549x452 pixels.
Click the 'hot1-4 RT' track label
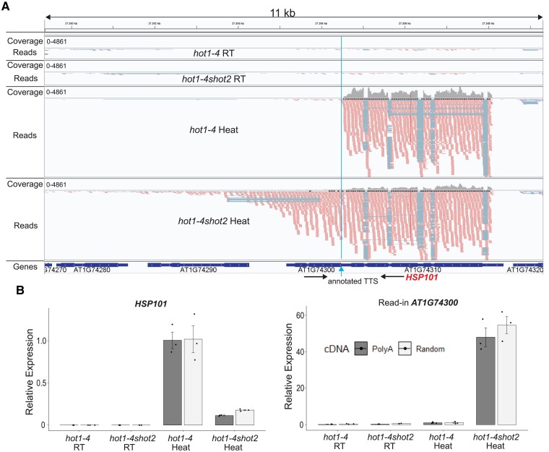[214, 54]
